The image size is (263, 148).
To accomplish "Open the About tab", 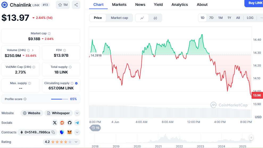I will click(x=202, y=5).
